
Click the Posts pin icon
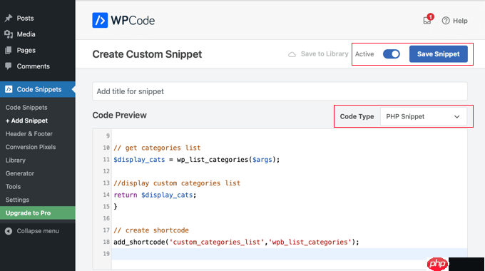point(9,19)
